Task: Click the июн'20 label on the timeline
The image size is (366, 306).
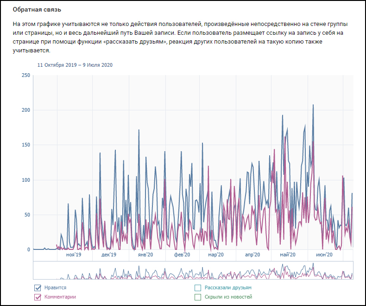Action: [324, 255]
